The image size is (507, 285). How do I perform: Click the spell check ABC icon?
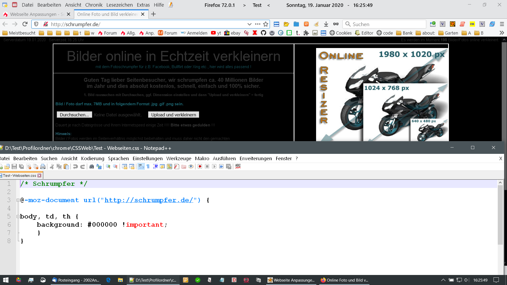pos(238,166)
